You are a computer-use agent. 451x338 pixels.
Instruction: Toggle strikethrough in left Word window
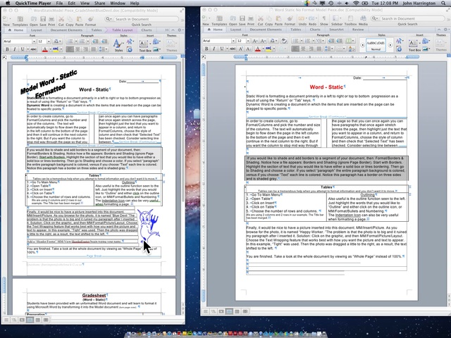tap(33, 49)
